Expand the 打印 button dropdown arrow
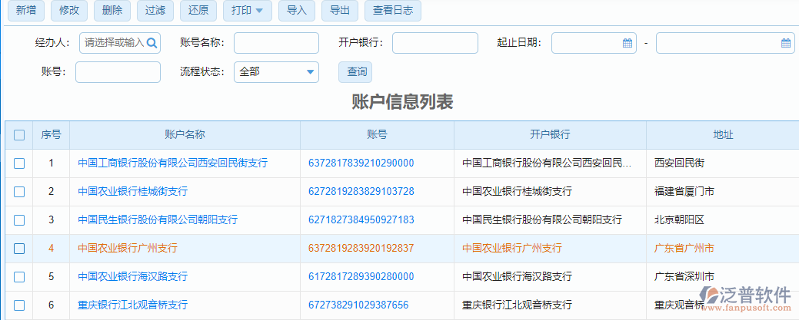 pyautogui.click(x=258, y=11)
